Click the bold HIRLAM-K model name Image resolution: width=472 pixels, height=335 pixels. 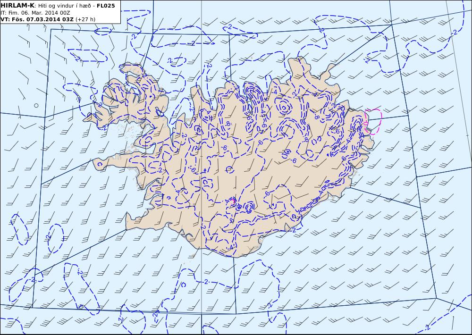(17, 6)
